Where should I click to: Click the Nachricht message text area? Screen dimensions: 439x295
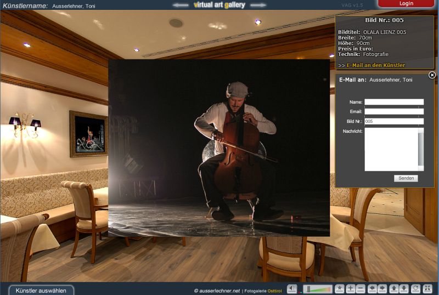pyautogui.click(x=391, y=149)
